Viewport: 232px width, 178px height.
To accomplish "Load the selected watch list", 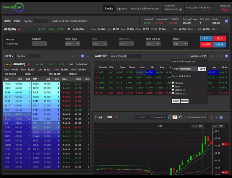I will click(x=176, y=101).
